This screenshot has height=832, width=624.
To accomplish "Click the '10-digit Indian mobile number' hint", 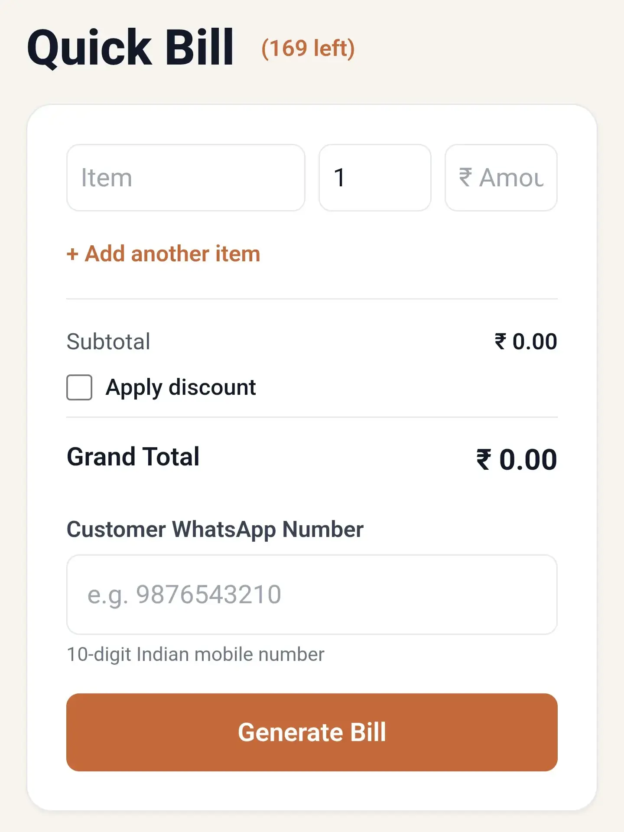I will click(195, 654).
